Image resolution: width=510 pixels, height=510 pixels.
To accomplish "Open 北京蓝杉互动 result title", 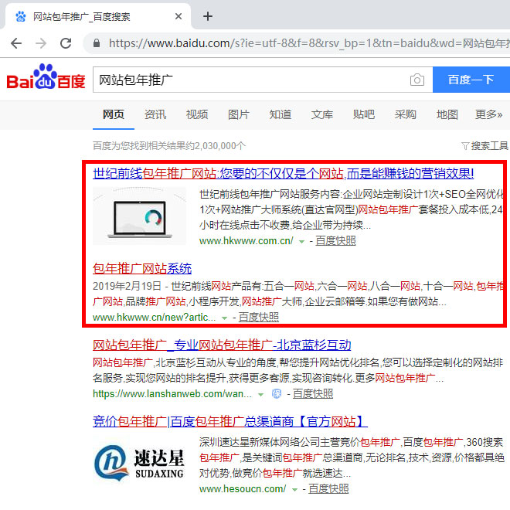I will (x=222, y=345).
